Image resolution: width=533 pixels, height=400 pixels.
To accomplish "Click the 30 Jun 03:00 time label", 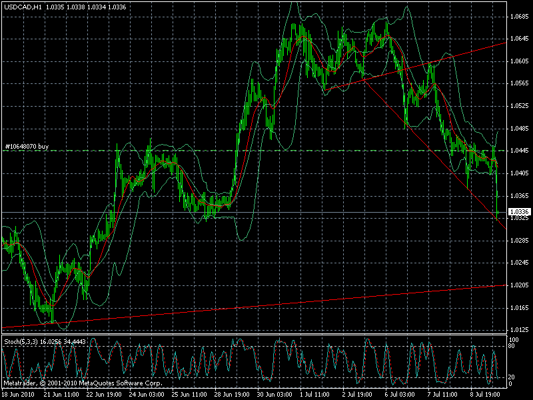I will (274, 395).
